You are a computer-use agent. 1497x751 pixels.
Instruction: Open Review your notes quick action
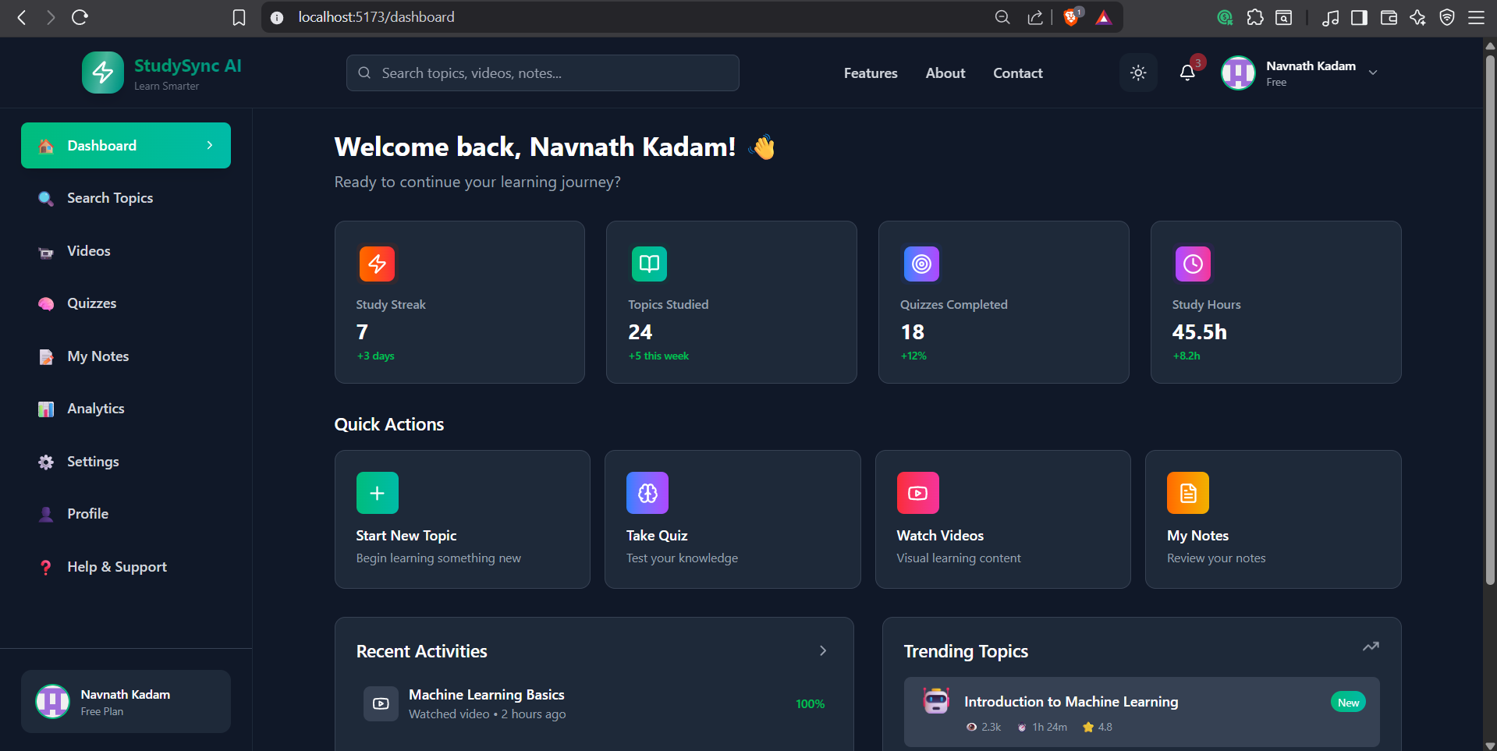pyautogui.click(x=1273, y=519)
